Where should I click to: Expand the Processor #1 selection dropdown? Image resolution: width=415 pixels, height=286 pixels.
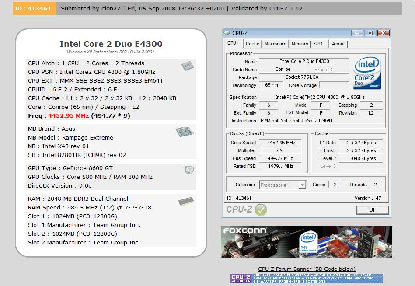point(302,185)
